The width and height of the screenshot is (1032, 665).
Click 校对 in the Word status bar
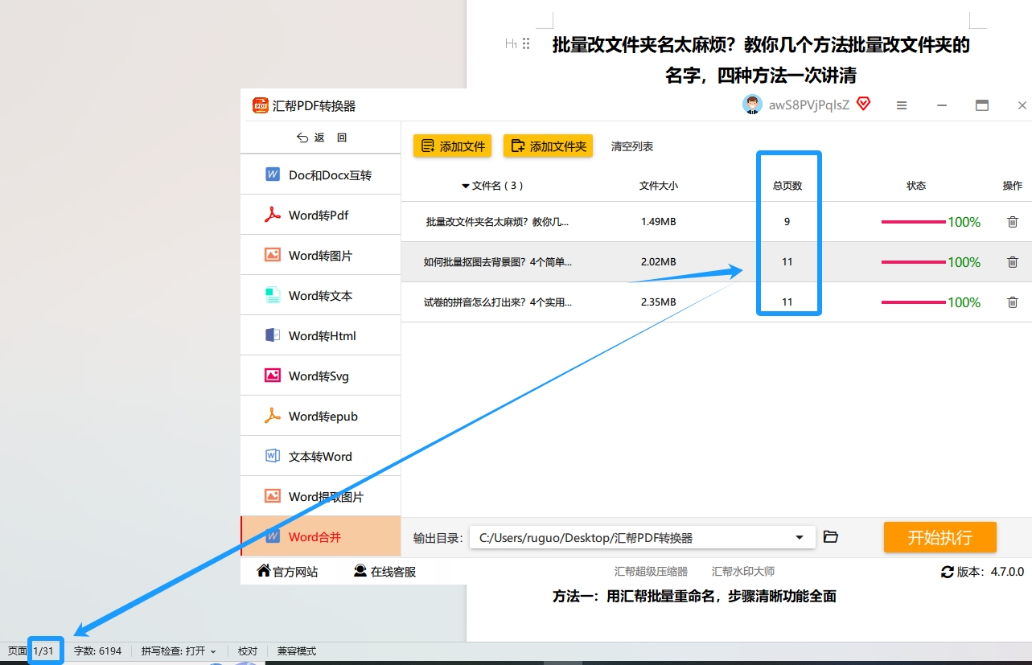[x=248, y=651]
